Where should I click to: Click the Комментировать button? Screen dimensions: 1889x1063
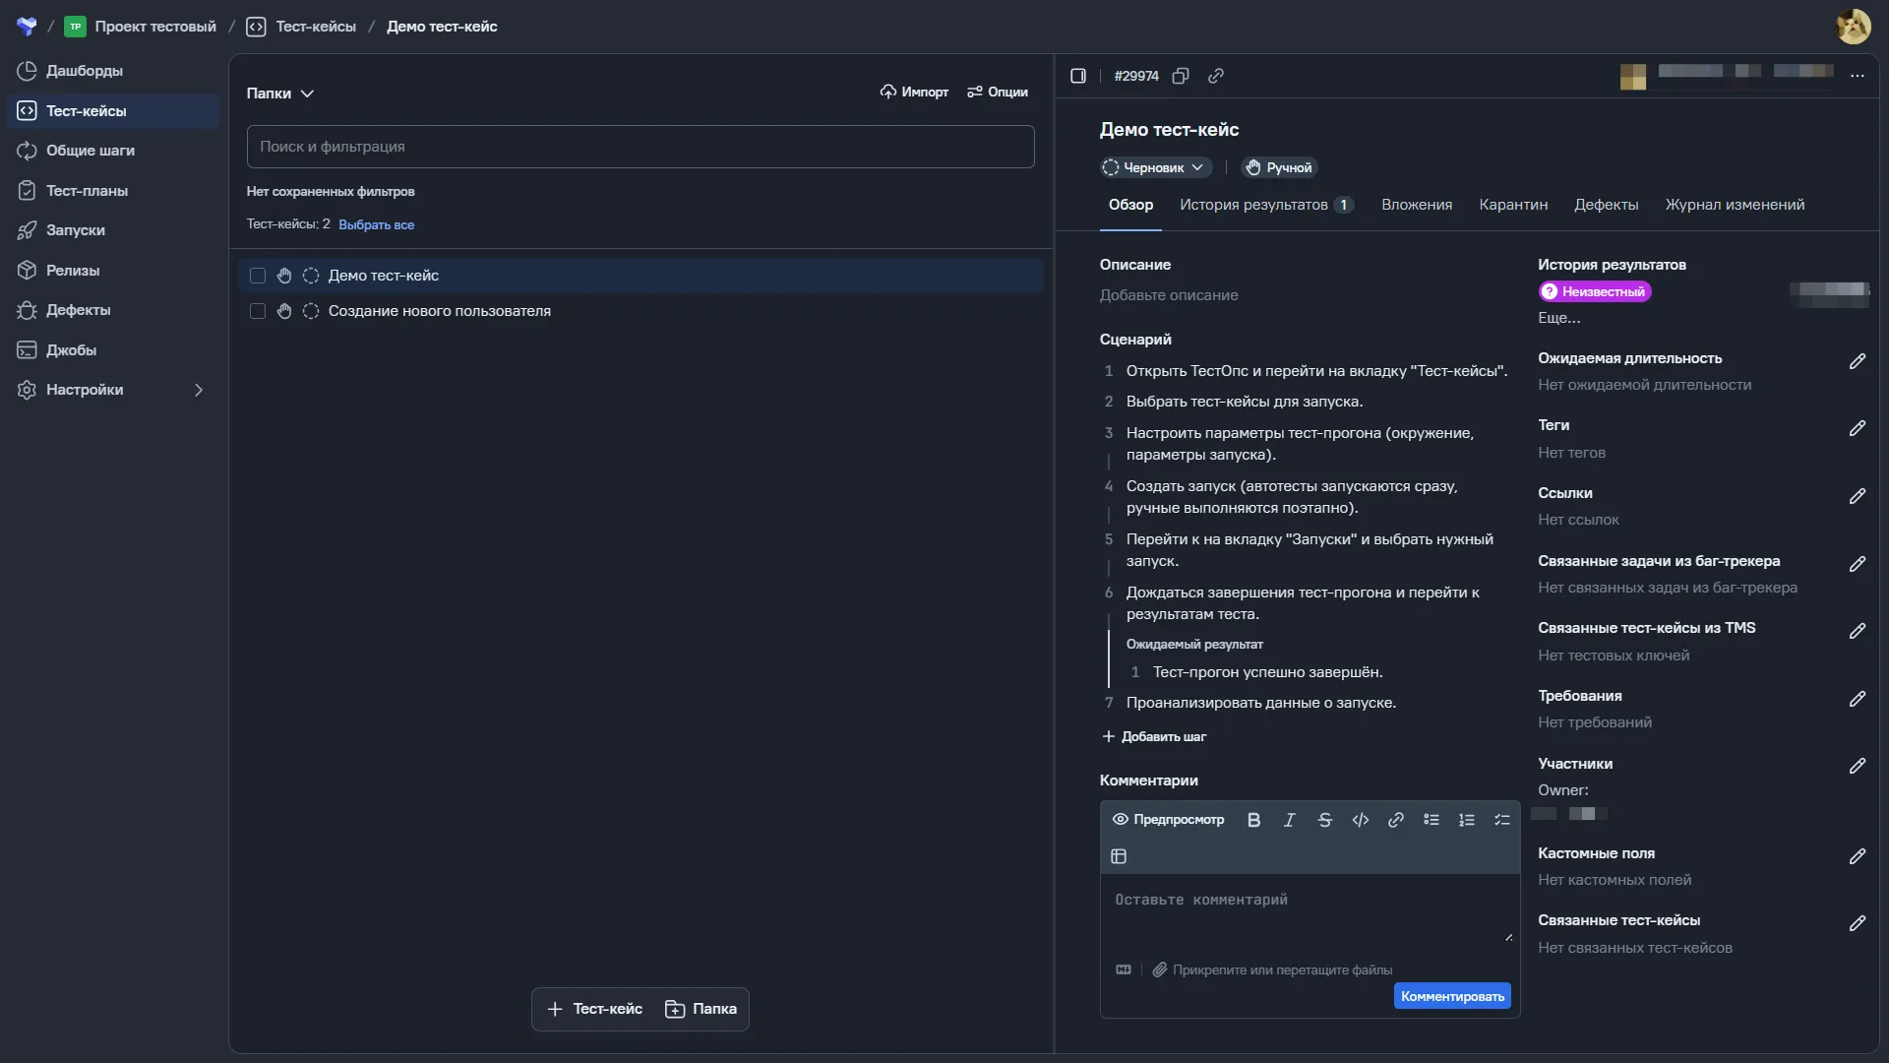[1452, 997]
